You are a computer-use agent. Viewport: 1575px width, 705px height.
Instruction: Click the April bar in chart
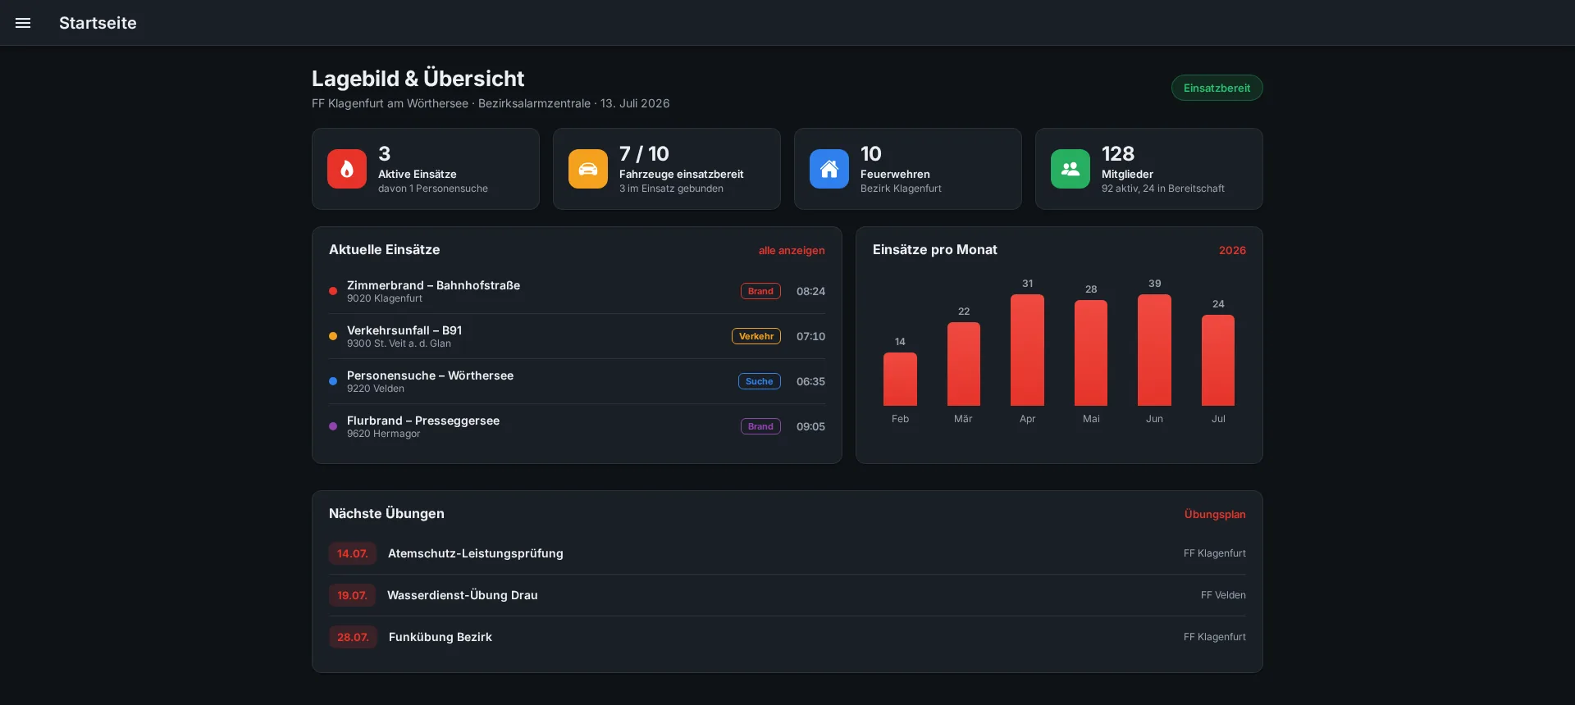[1027, 350]
